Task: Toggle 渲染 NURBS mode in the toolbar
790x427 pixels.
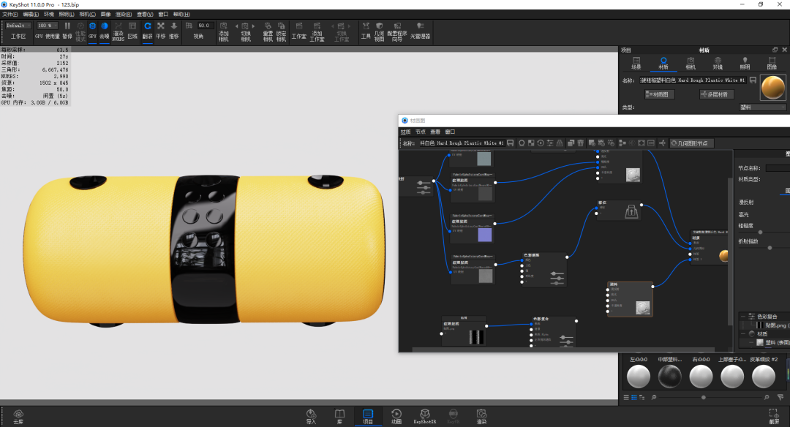Action: 118,31
